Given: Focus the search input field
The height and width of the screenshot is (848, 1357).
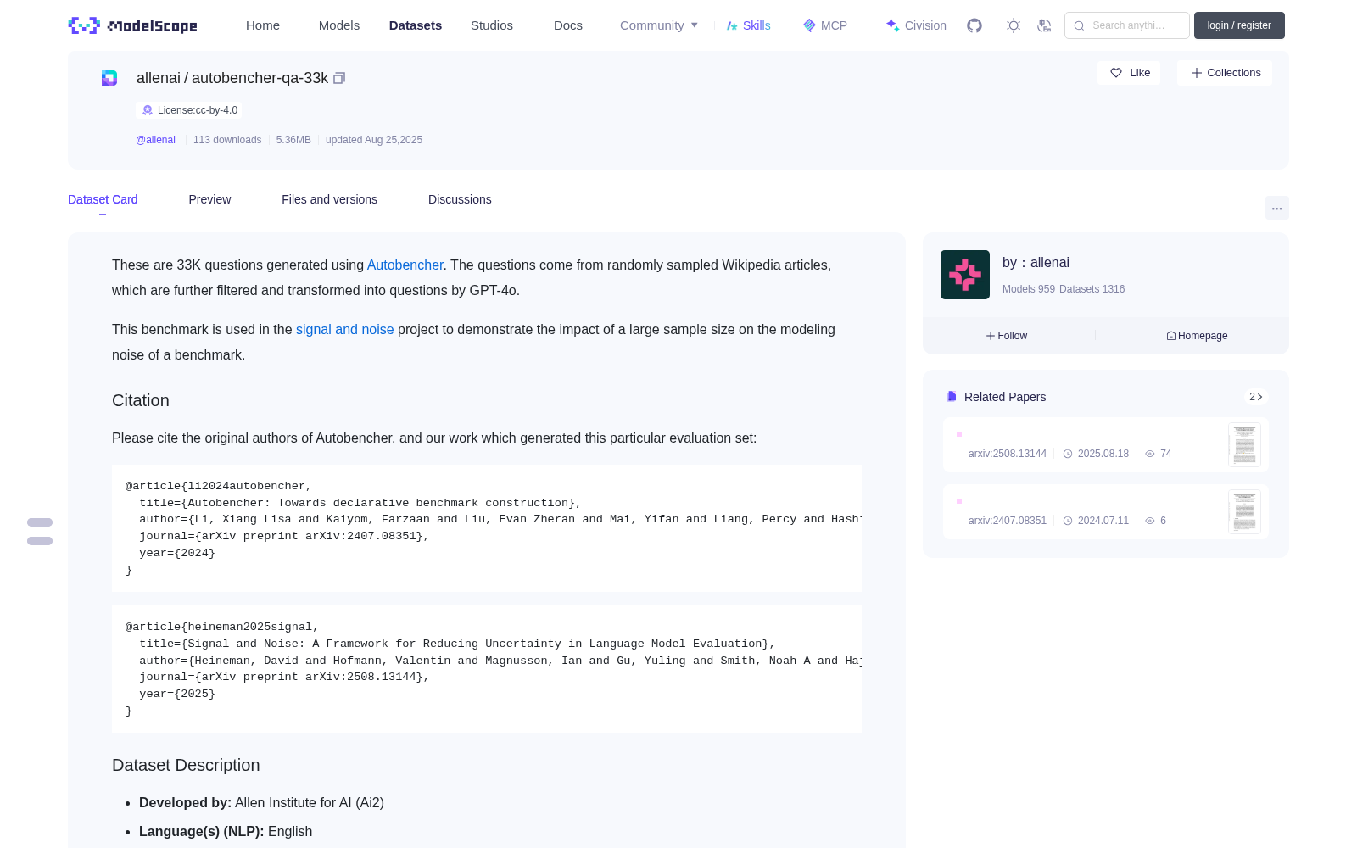Looking at the screenshot, I should click(1127, 25).
